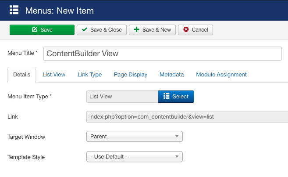Screen dimensions: 288x177
Task: Go to the Page Display tab
Action: pos(131,75)
